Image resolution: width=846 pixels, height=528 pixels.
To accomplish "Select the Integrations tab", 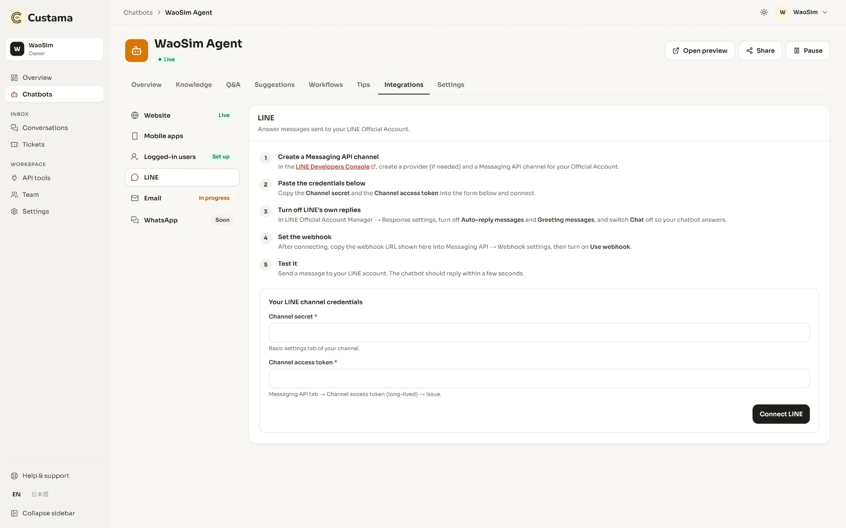I will pyautogui.click(x=404, y=84).
